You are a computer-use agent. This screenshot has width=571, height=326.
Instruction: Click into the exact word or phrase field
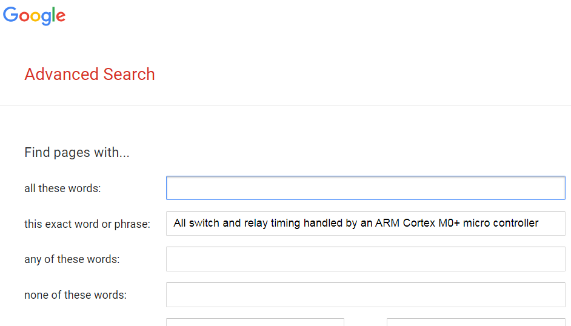(366, 224)
